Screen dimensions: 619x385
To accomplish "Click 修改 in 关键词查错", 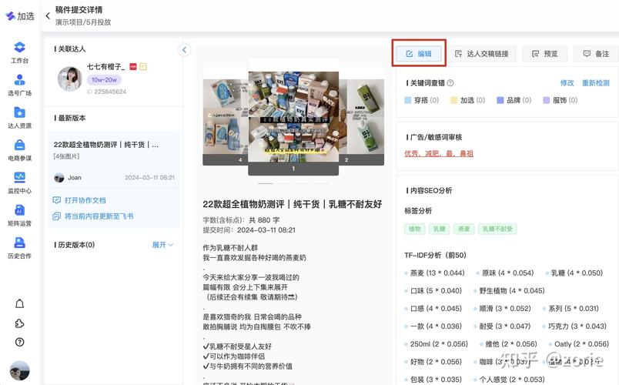I will pos(567,83).
